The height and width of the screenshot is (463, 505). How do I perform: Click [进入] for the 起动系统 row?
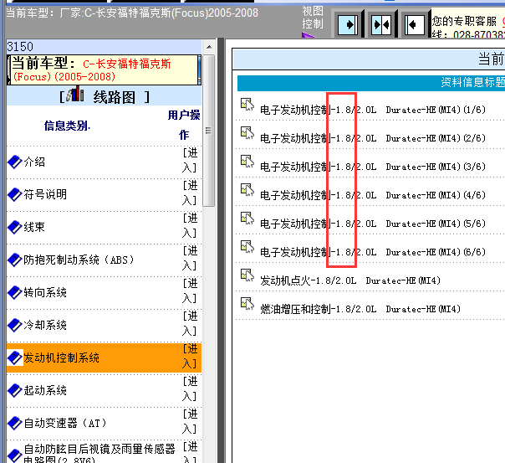[x=190, y=388]
